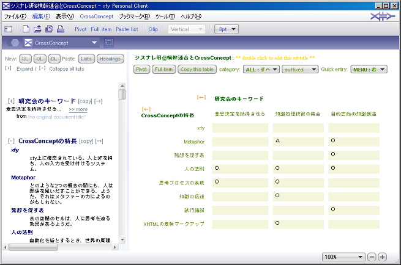Open the ヘルプ(H) menu

191,16
